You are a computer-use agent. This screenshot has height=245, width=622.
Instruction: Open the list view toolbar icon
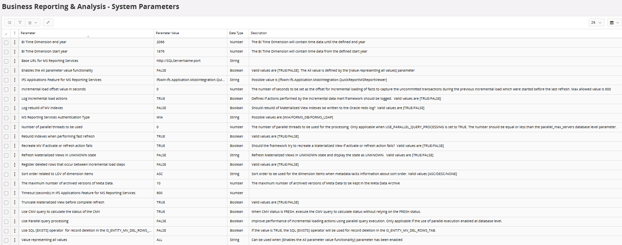[9, 22]
